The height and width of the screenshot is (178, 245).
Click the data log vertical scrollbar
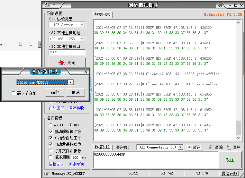238,80
